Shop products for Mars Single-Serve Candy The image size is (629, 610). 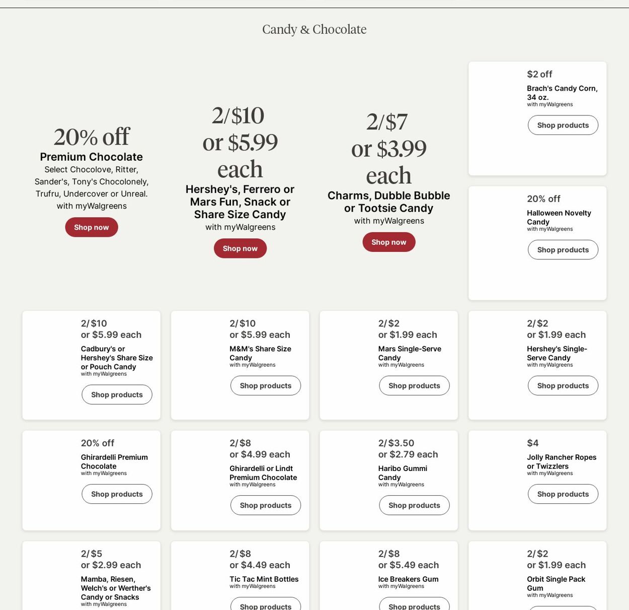[x=414, y=386]
